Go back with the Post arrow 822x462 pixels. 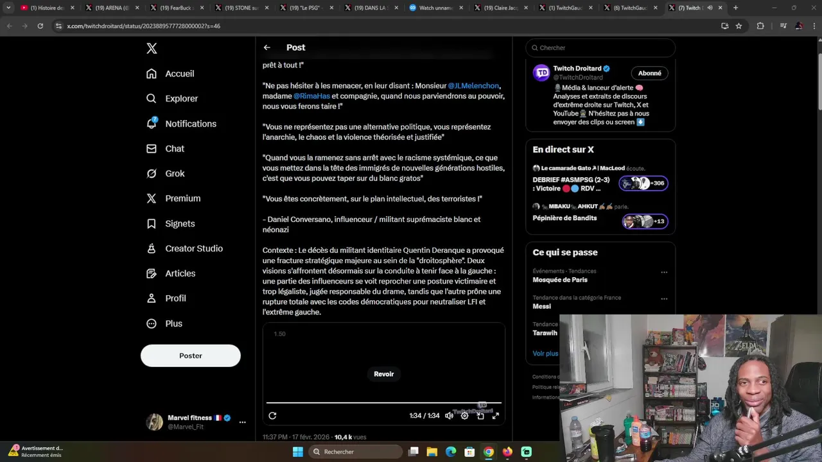[x=267, y=47]
